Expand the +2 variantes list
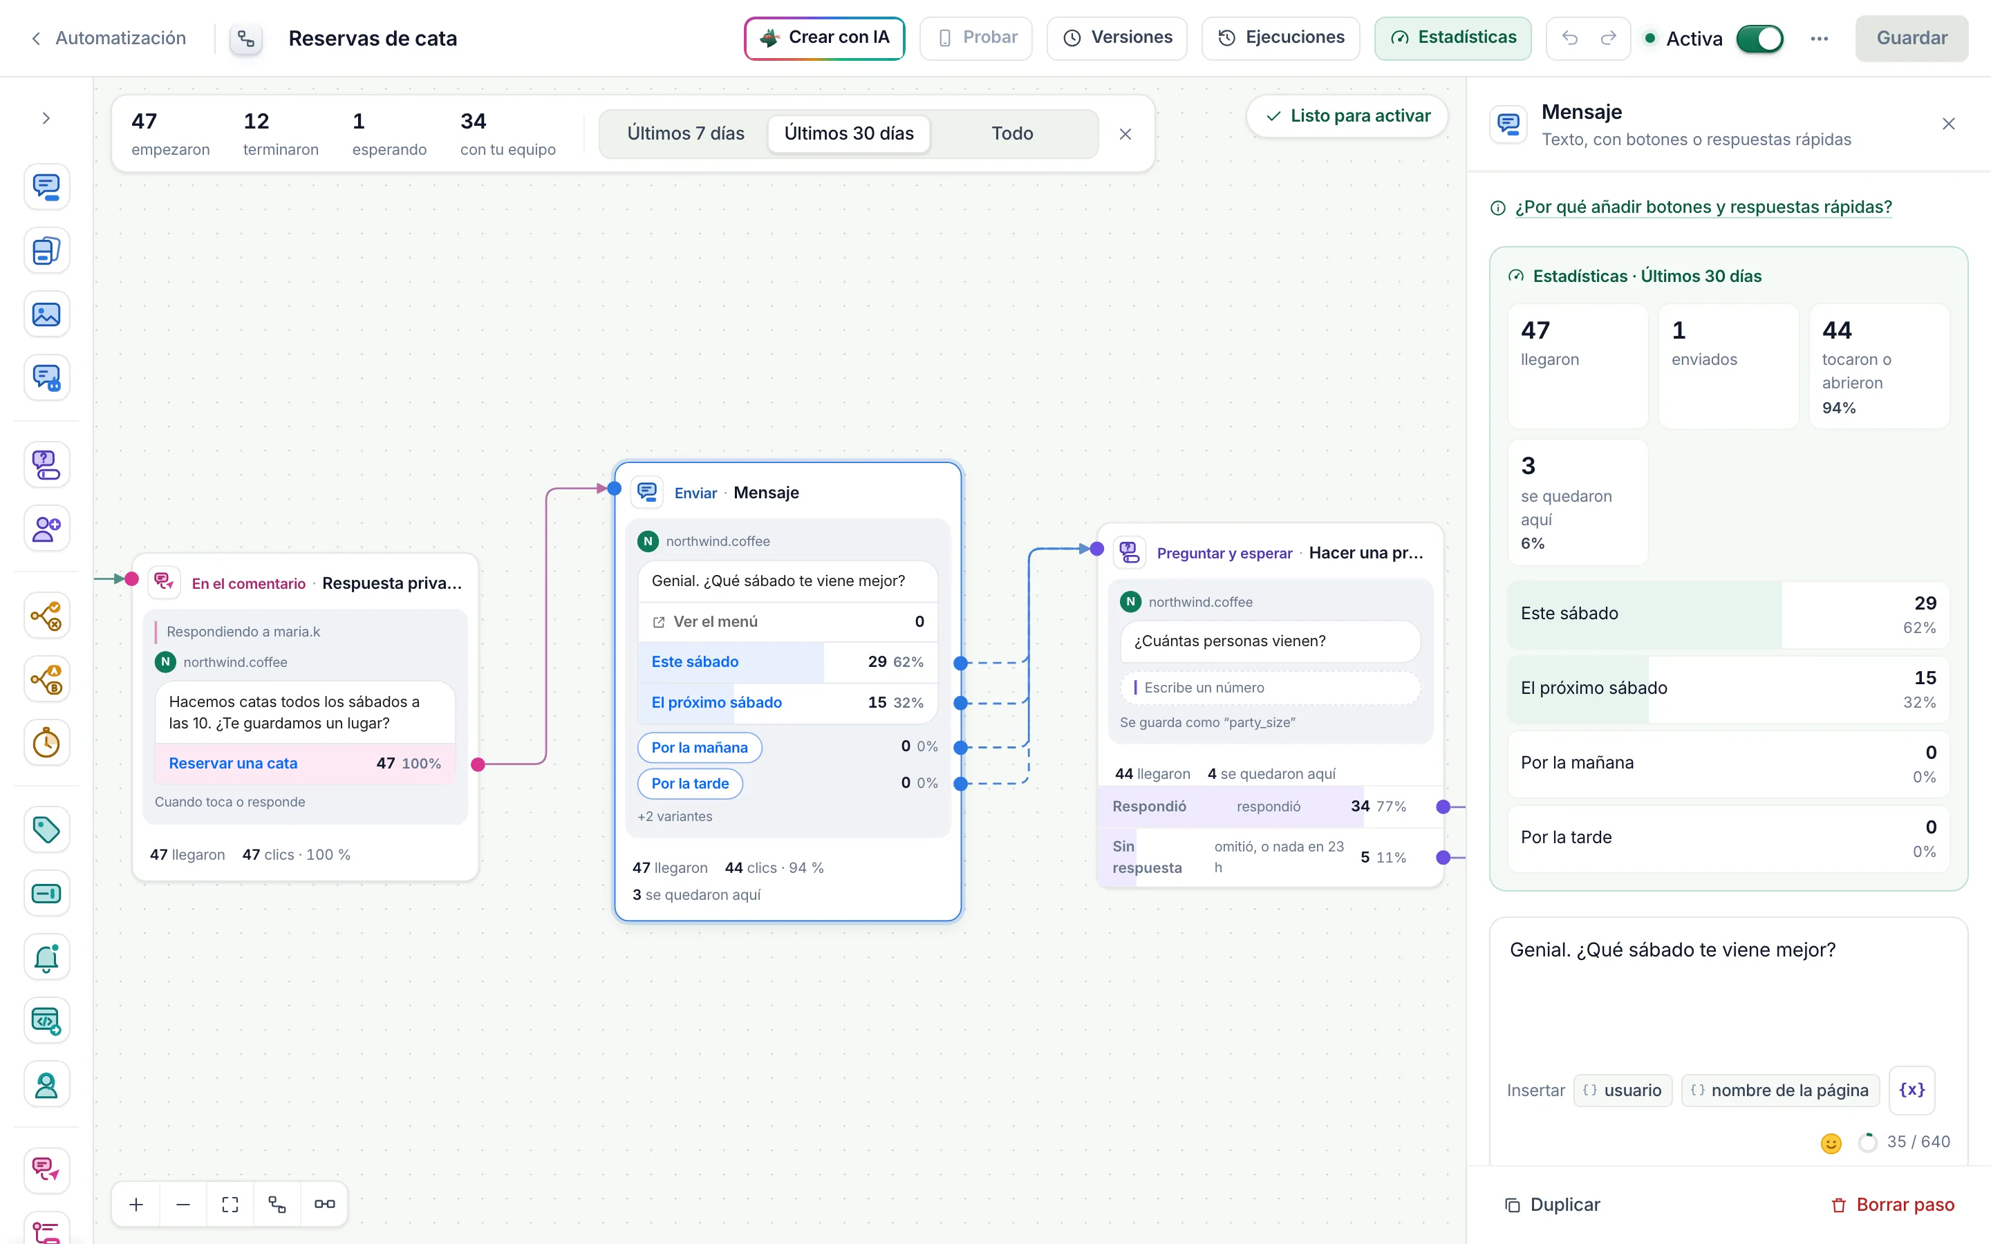 click(x=675, y=816)
